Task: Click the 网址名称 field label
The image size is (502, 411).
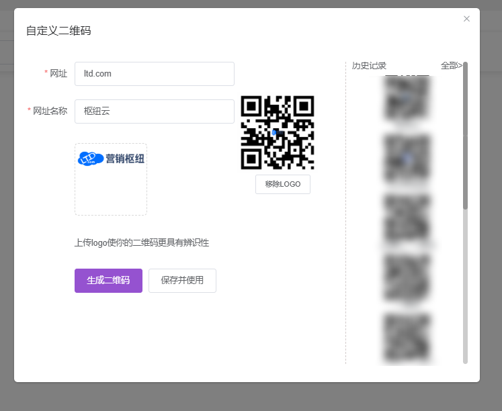Action: 50,111
